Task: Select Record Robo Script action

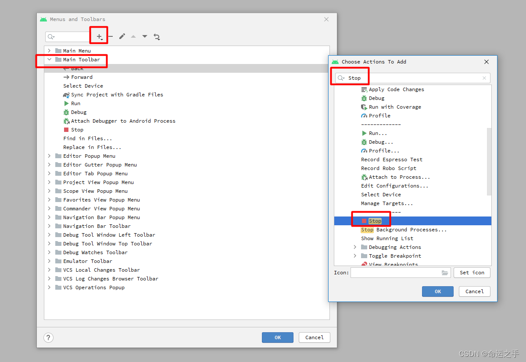Action: point(389,168)
